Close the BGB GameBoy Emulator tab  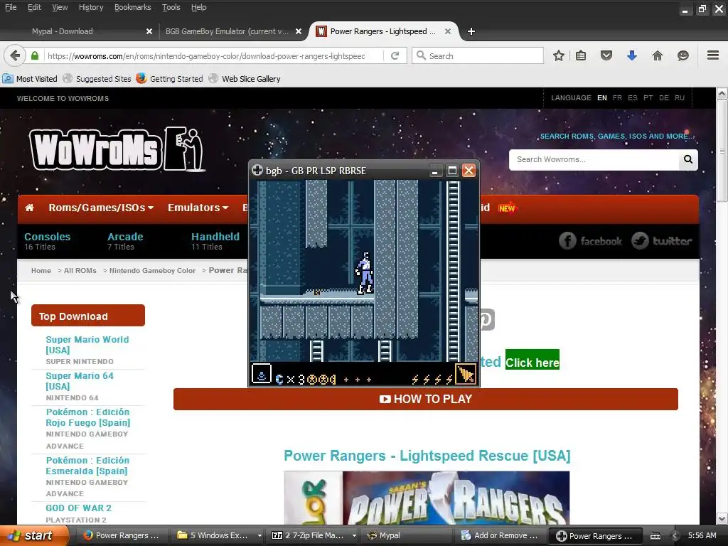(x=299, y=31)
